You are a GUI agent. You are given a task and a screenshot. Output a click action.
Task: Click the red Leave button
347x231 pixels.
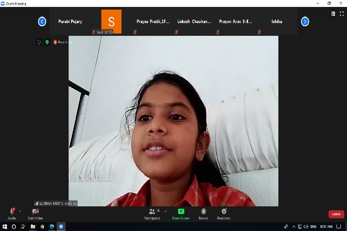pos(336,214)
